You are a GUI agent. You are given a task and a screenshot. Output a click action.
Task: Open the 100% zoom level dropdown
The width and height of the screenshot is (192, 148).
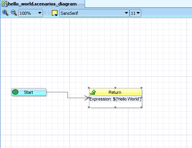click(x=30, y=13)
